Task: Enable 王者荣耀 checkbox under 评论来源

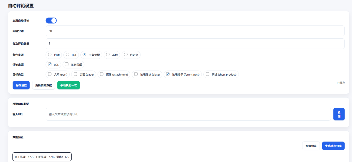Action: click(67, 65)
